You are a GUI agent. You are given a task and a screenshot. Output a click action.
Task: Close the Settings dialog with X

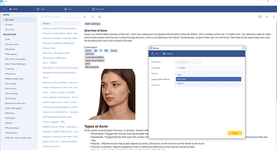pos(243,48)
